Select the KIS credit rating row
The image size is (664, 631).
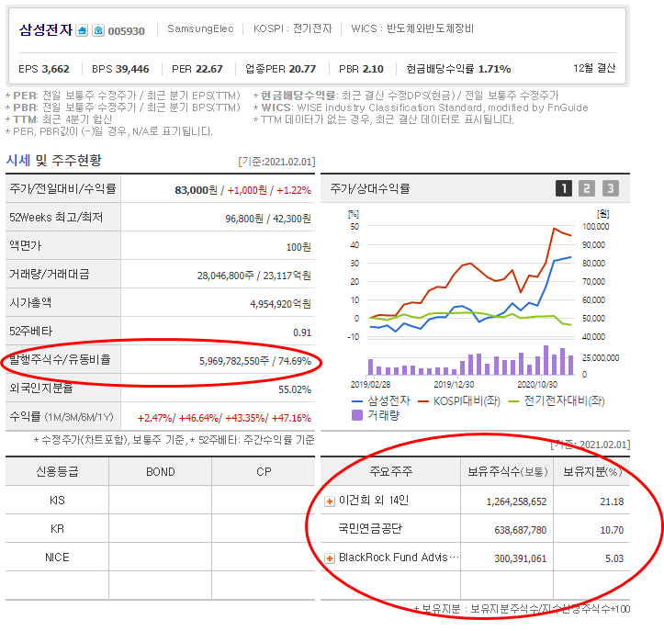(x=160, y=501)
